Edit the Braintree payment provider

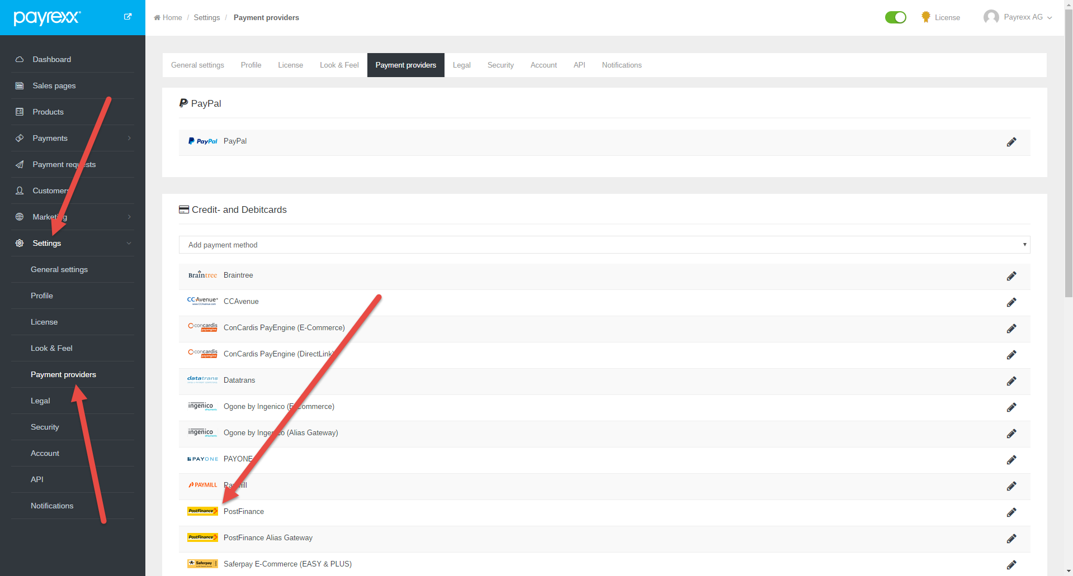pyautogui.click(x=1011, y=276)
